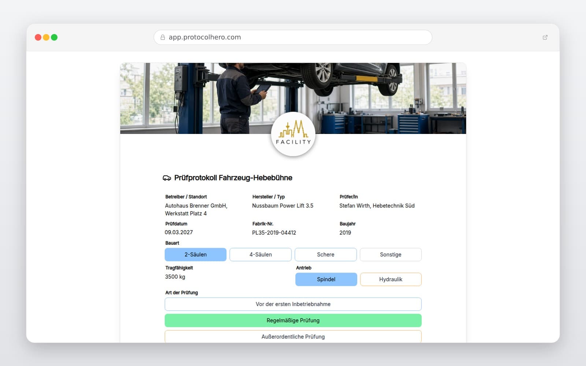Click the Art der Prüfung label
This screenshot has width=586, height=366.
182,293
